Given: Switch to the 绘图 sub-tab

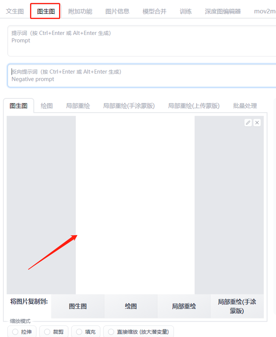Looking at the screenshot, I should tap(47, 106).
